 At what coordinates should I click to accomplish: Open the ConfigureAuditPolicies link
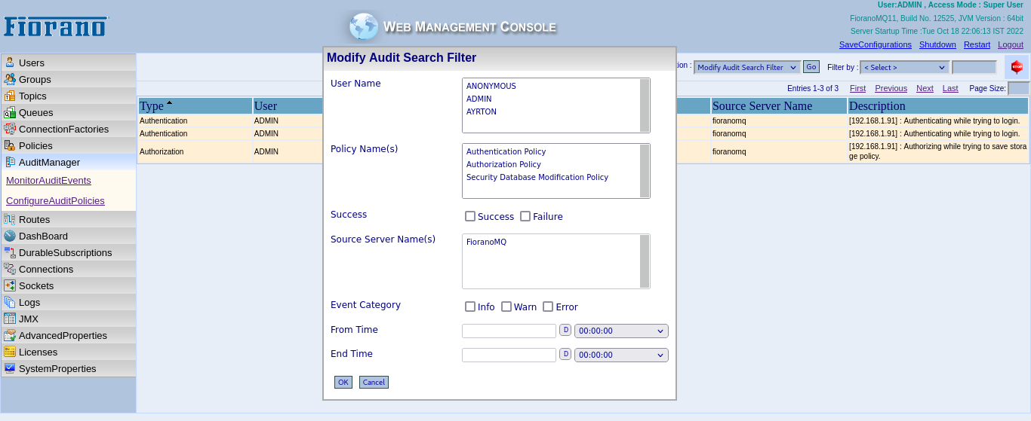(x=55, y=201)
